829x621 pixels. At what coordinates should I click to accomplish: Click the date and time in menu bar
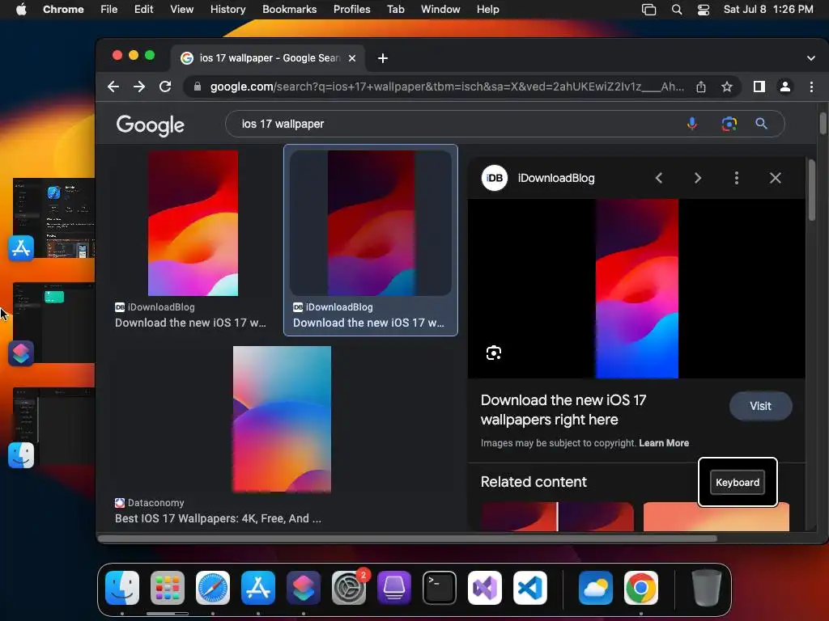point(768,10)
